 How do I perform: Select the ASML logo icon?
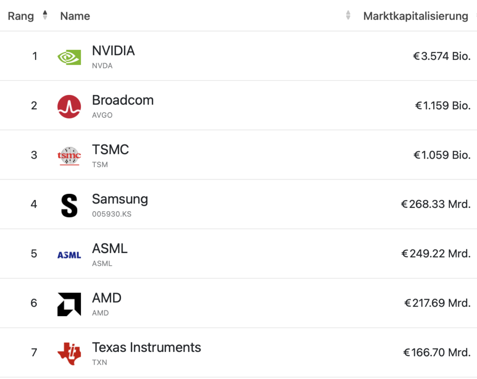pos(69,255)
